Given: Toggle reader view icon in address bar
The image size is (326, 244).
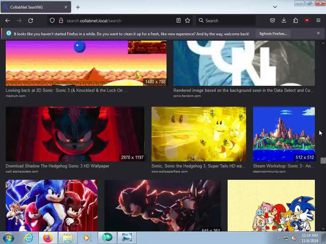Looking at the screenshot, I should [x=178, y=21].
